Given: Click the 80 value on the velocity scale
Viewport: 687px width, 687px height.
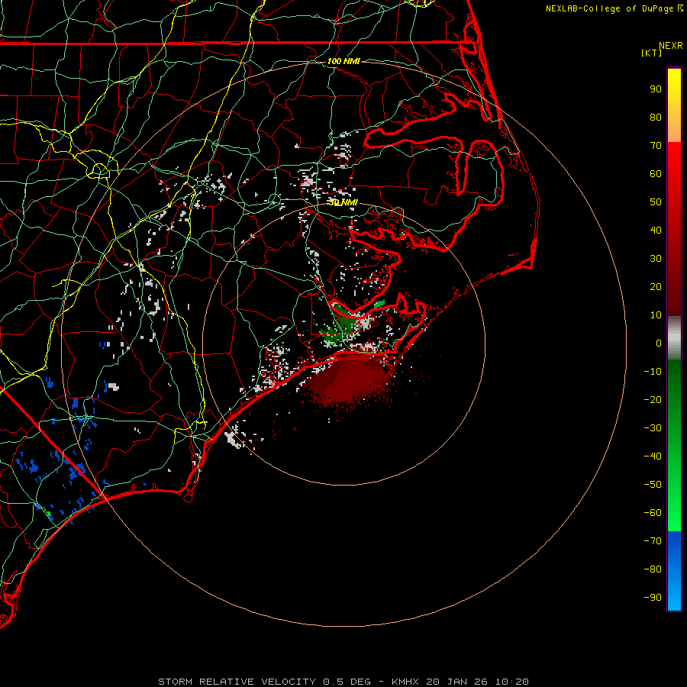Looking at the screenshot, I should 656,118.
